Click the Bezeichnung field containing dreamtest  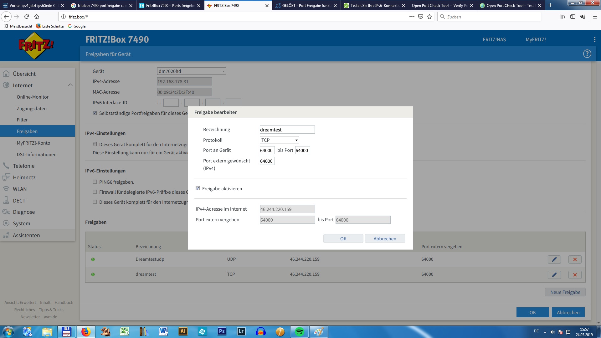click(x=287, y=130)
